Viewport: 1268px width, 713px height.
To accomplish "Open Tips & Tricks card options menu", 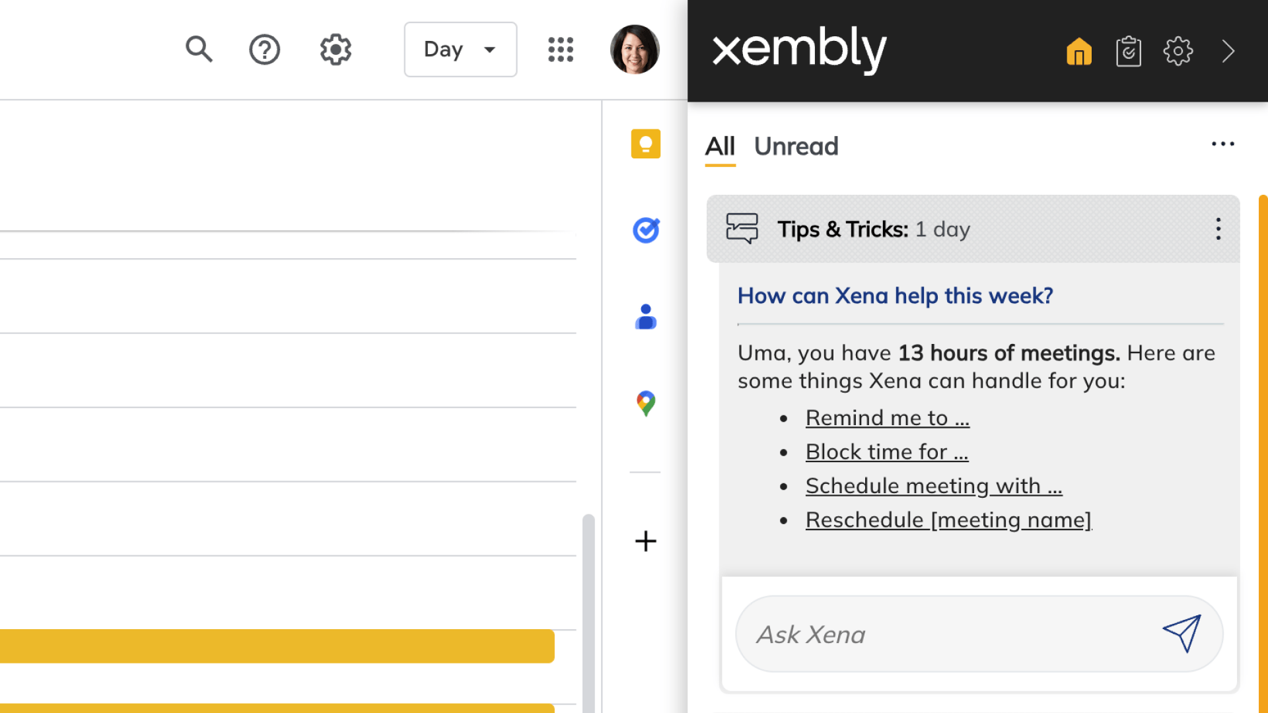I will point(1218,229).
